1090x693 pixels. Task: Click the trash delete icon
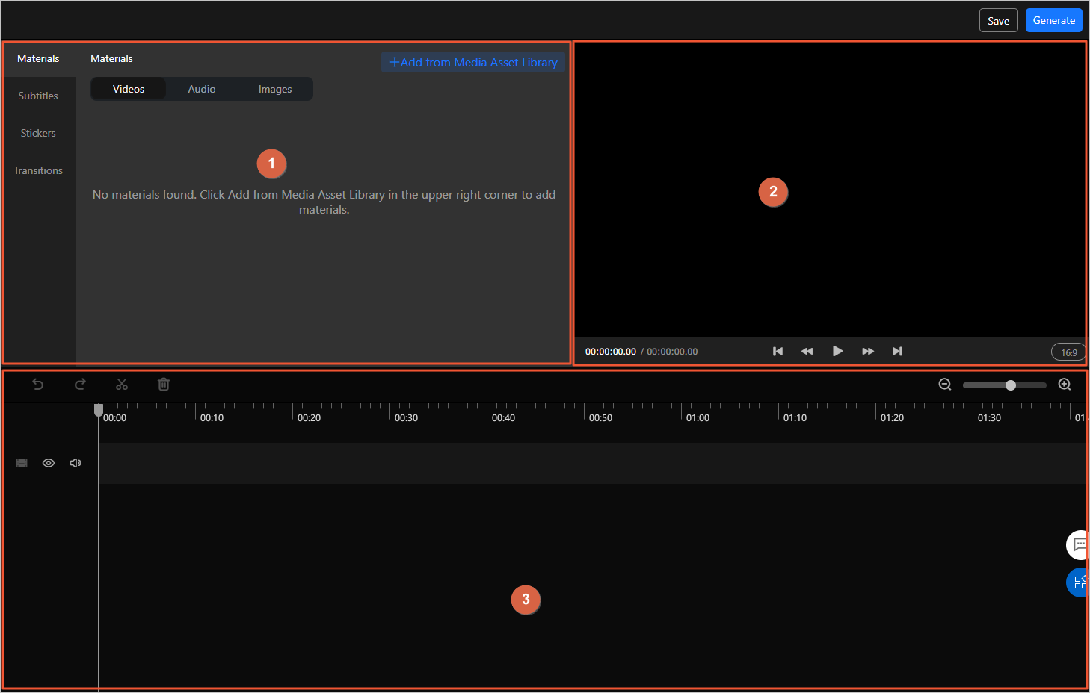[x=164, y=385]
